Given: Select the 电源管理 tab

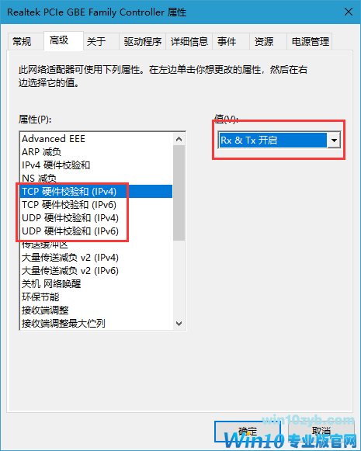Looking at the screenshot, I should 310,42.
